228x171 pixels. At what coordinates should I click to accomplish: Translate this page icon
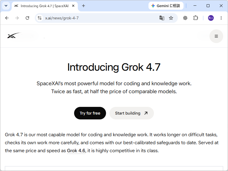tap(162, 18)
